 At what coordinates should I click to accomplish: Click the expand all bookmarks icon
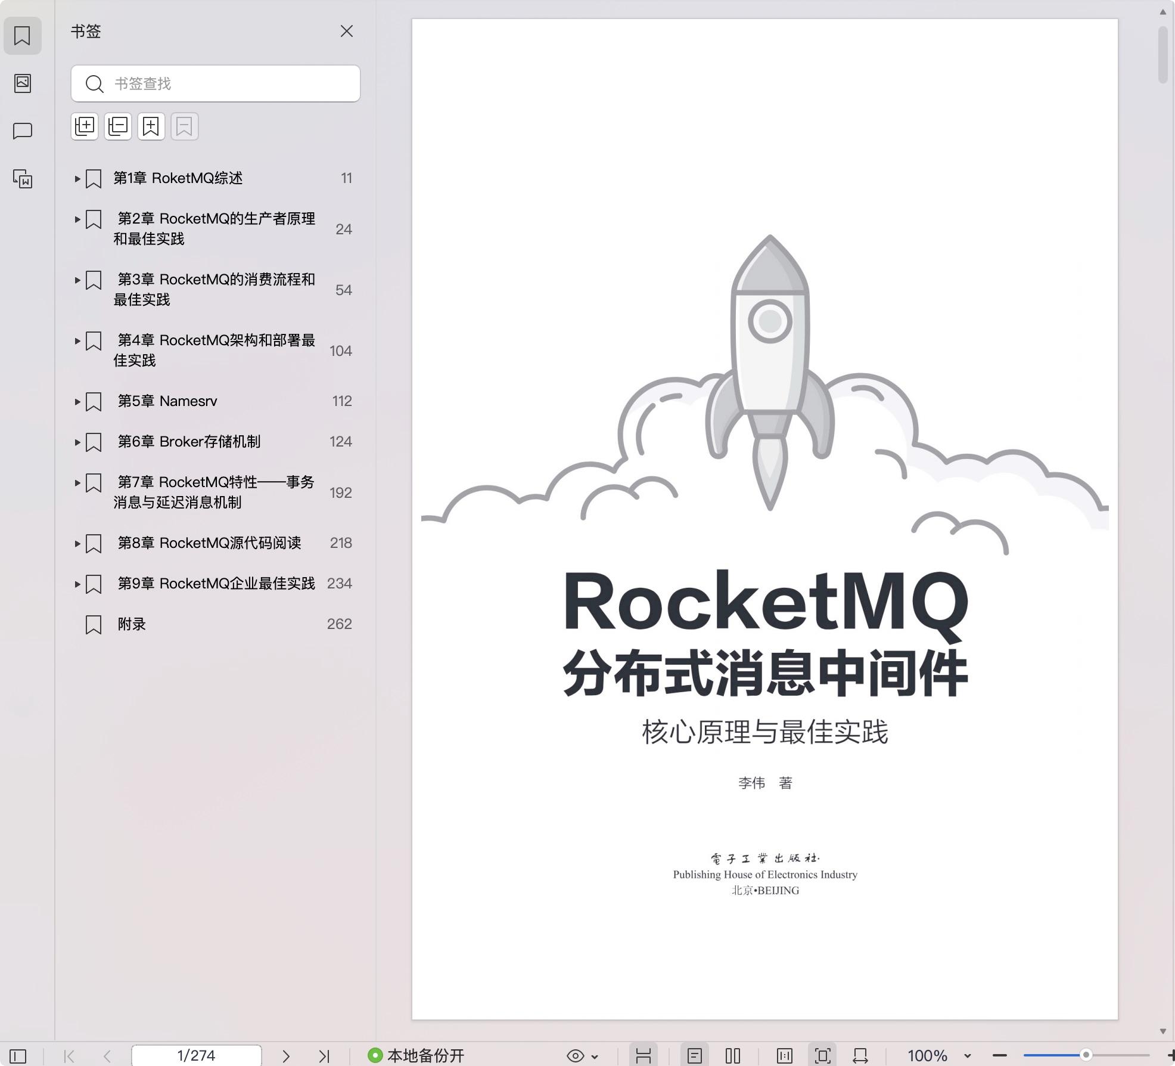pyautogui.click(x=85, y=126)
